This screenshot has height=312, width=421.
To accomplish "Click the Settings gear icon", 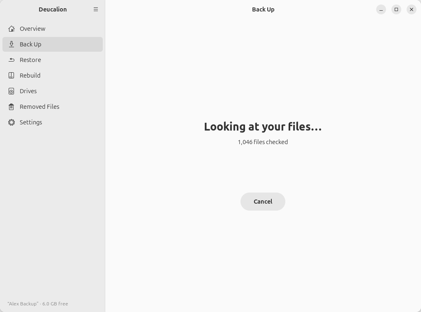I will (x=11, y=122).
